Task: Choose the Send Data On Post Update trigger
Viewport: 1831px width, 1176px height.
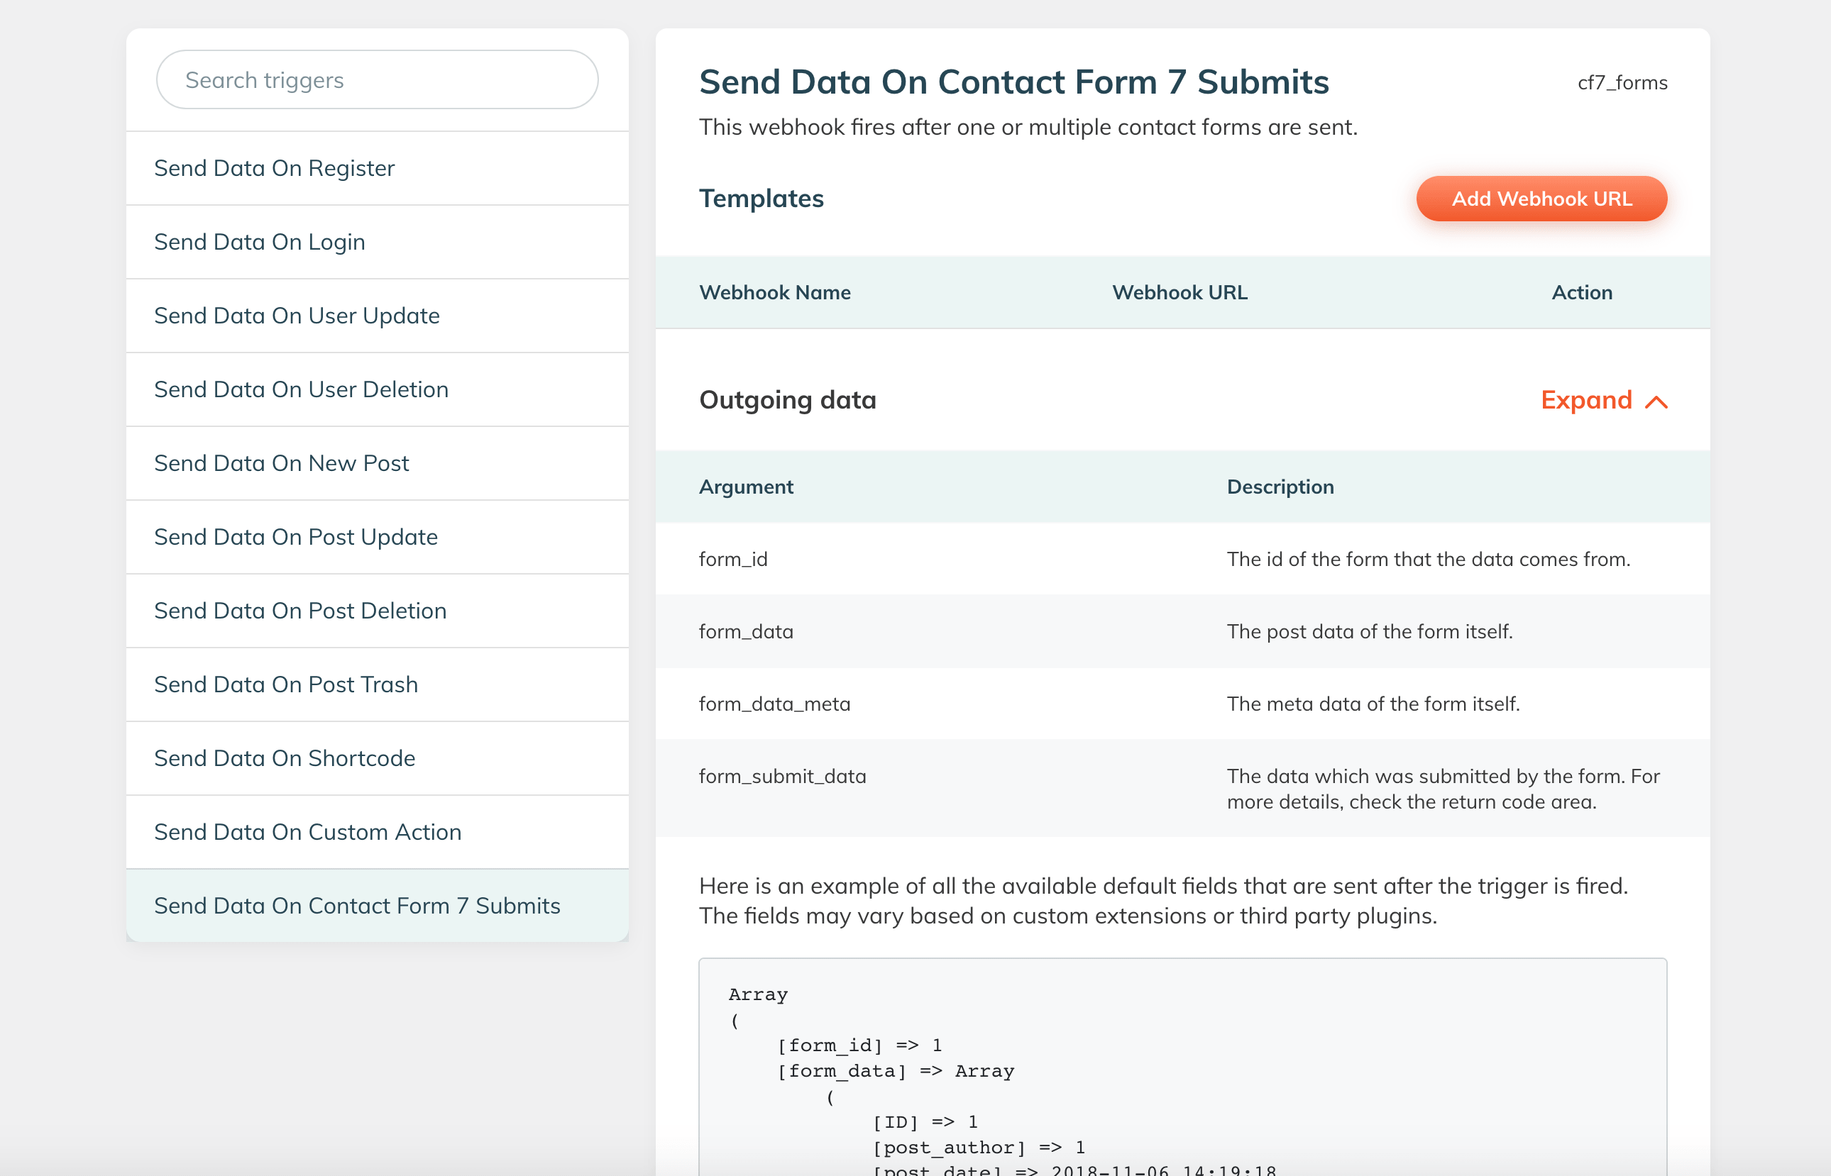Action: (296, 538)
